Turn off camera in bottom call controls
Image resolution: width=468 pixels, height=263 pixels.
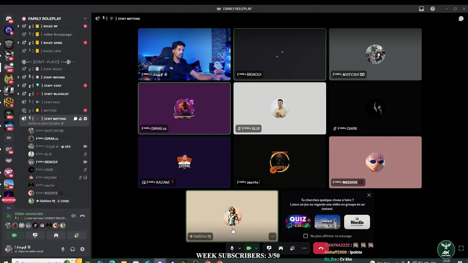(249, 248)
